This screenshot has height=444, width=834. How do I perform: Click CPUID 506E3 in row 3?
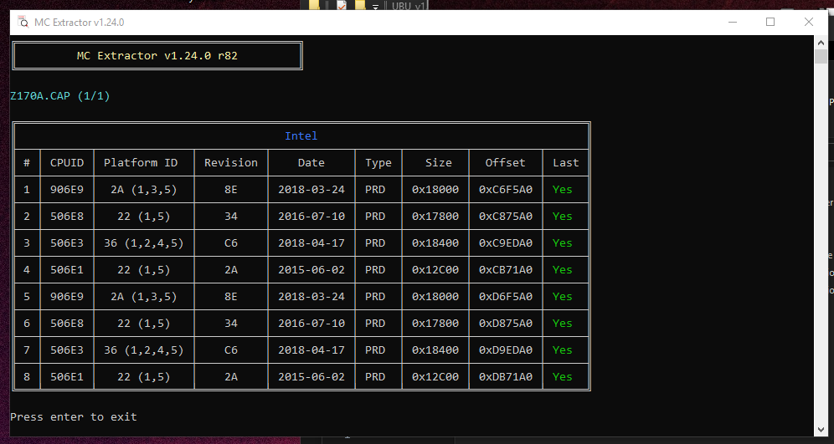[x=67, y=243]
